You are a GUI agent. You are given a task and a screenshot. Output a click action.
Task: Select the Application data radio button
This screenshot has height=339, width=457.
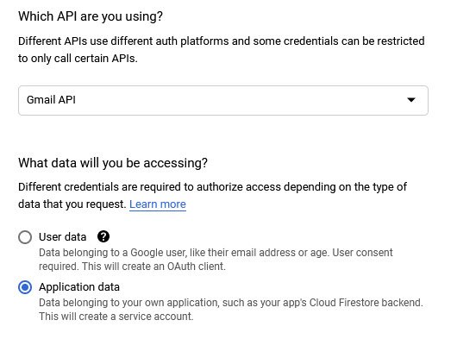coord(25,287)
